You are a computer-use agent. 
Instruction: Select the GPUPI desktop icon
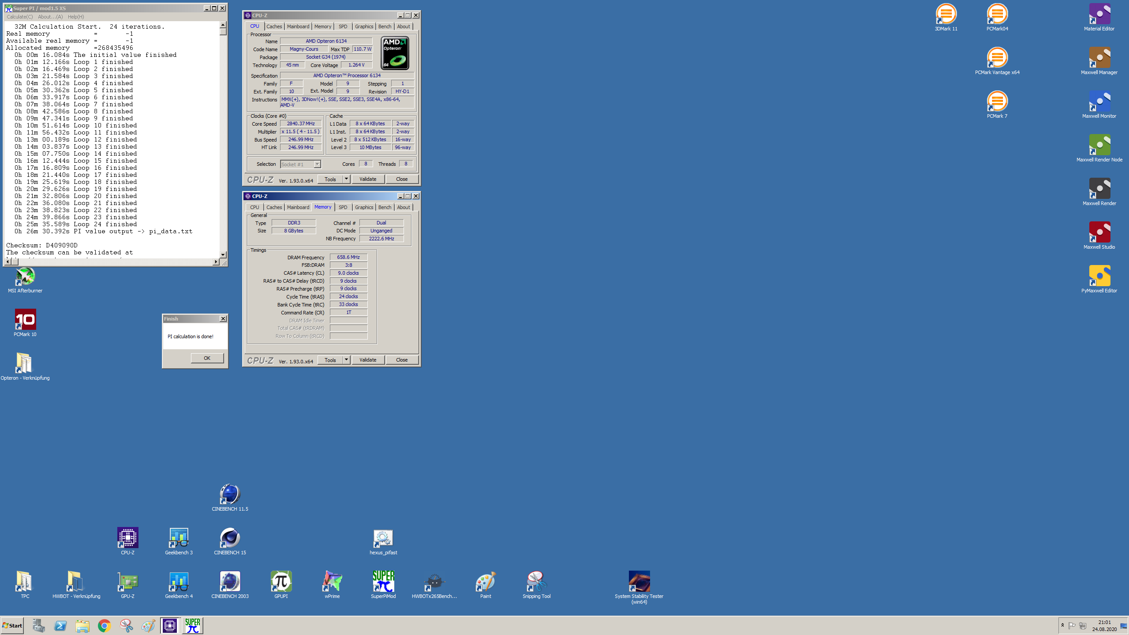coord(281,585)
